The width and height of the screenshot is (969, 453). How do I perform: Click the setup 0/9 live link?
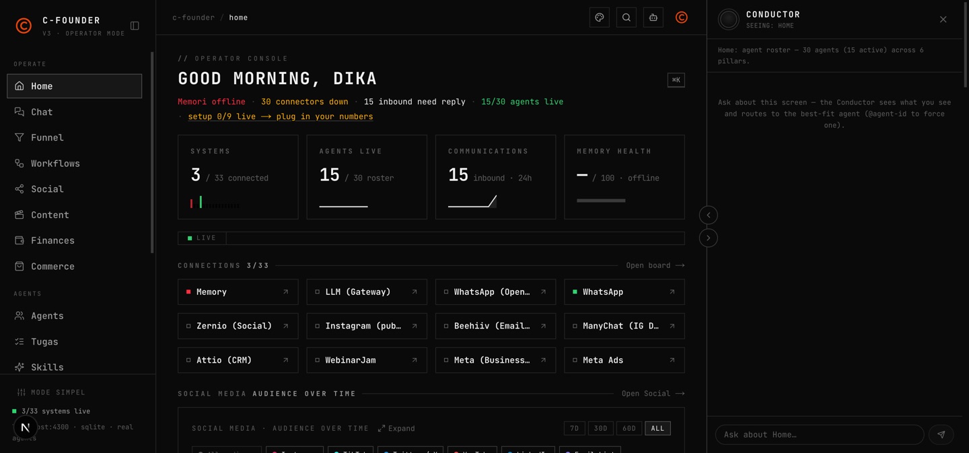click(x=280, y=116)
